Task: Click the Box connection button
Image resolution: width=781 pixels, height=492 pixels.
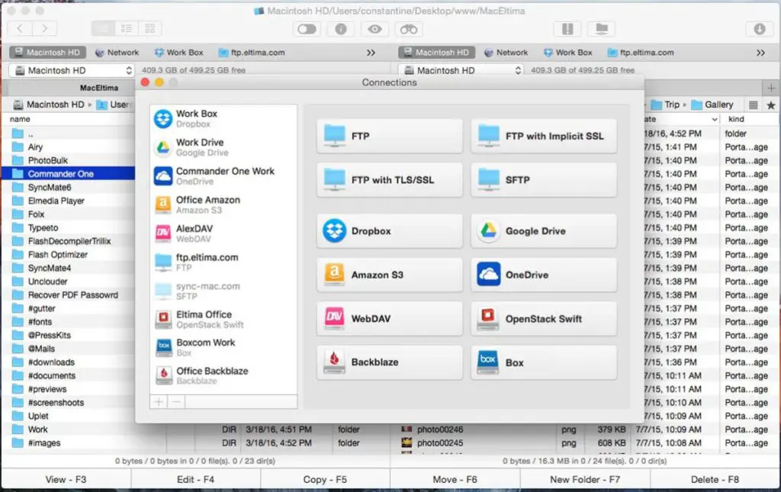Action: [544, 362]
